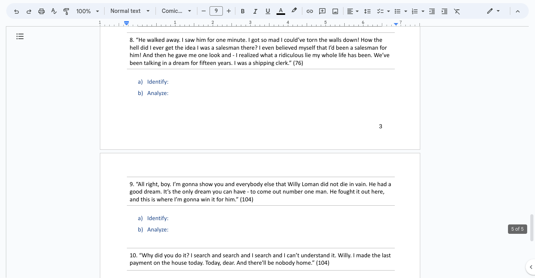Place cursor at 'b) Analyze:' under question 8
Screen dimensions: 535x278
point(153,93)
